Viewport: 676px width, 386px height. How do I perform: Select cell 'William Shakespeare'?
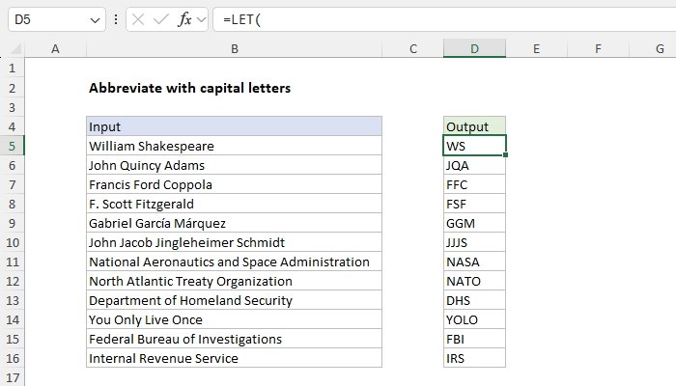pos(234,146)
